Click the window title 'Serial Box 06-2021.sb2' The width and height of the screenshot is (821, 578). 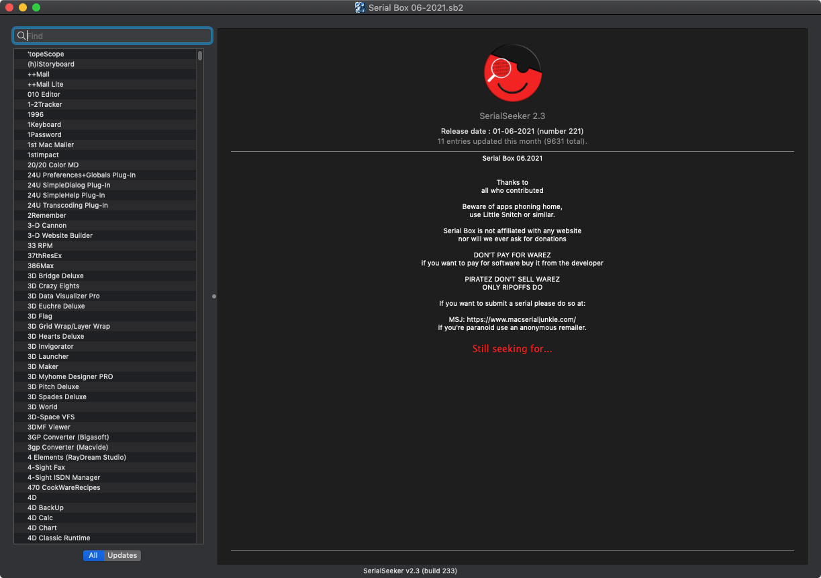pyautogui.click(x=416, y=7)
